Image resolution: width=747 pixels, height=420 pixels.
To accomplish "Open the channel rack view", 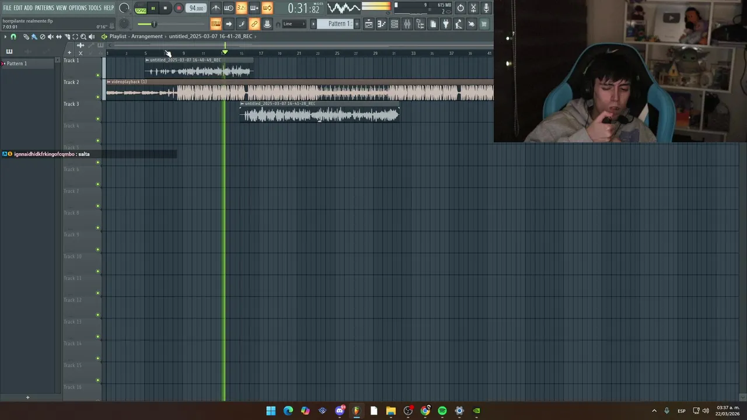I will pyautogui.click(x=395, y=24).
